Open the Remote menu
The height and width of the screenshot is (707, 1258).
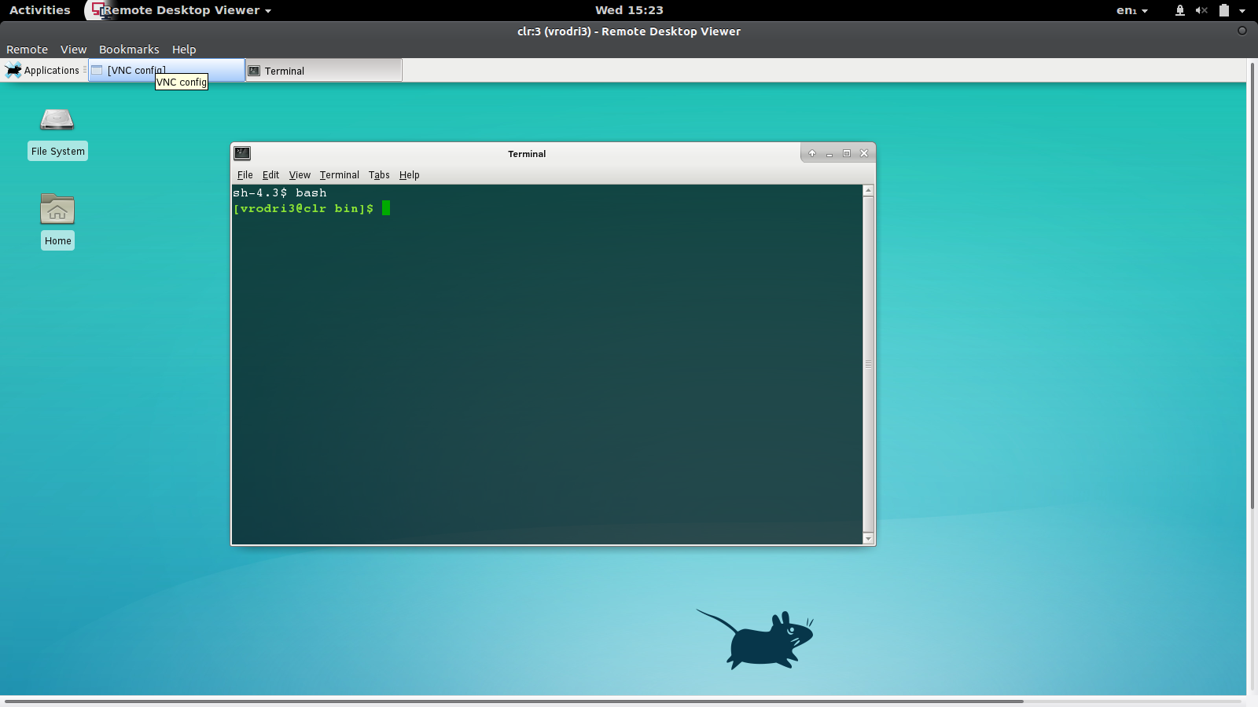[27, 49]
